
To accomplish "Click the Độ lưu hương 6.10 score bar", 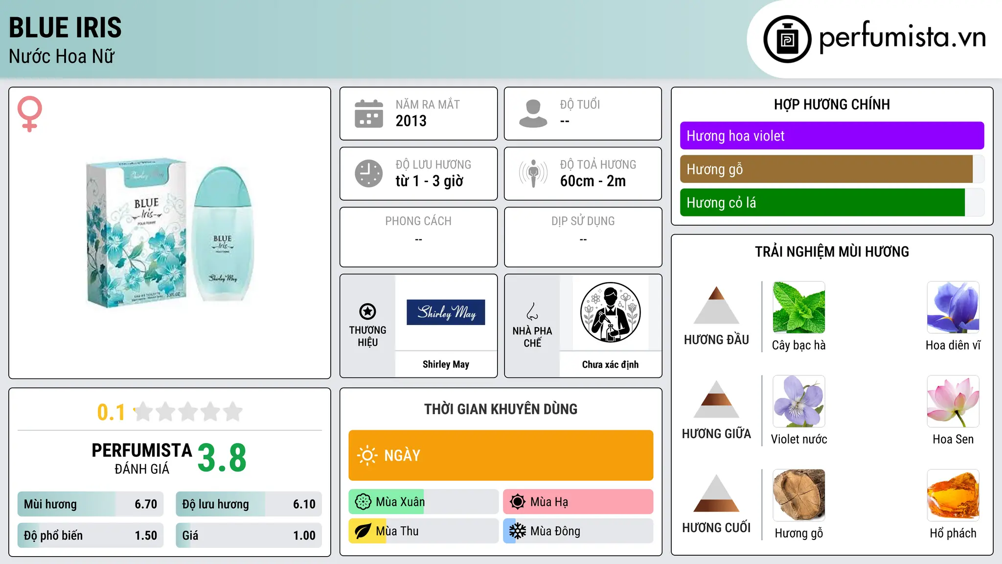I will click(249, 504).
